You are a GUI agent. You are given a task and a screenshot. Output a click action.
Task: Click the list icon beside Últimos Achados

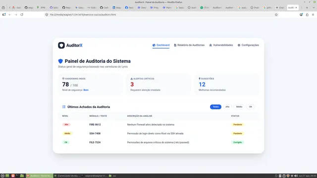pyautogui.click(x=64, y=107)
